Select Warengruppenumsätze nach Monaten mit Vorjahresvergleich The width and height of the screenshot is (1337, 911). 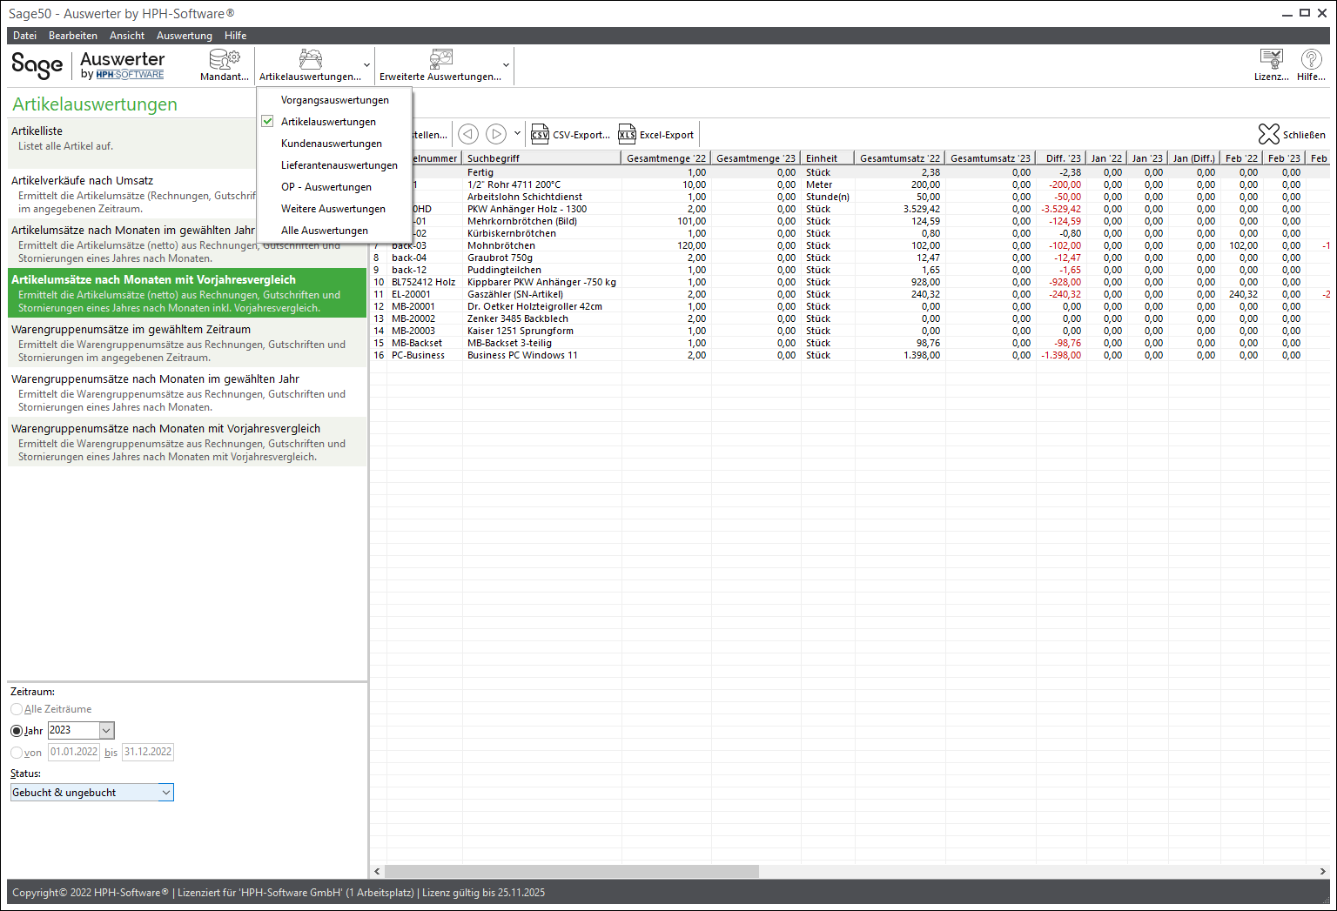click(187, 441)
